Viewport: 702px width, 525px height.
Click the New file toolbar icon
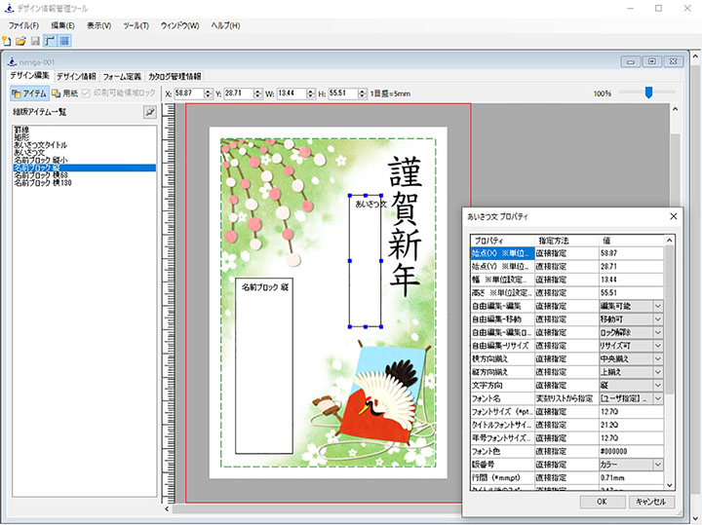[7, 41]
